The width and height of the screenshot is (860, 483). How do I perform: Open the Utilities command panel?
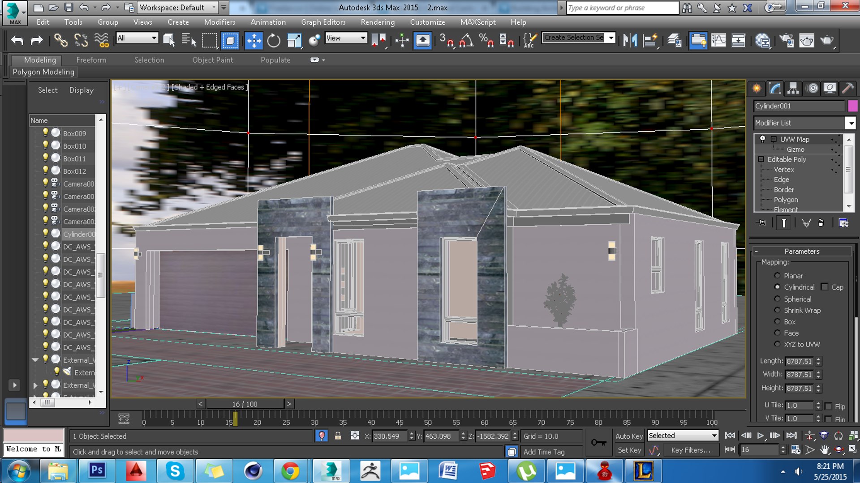coord(848,88)
